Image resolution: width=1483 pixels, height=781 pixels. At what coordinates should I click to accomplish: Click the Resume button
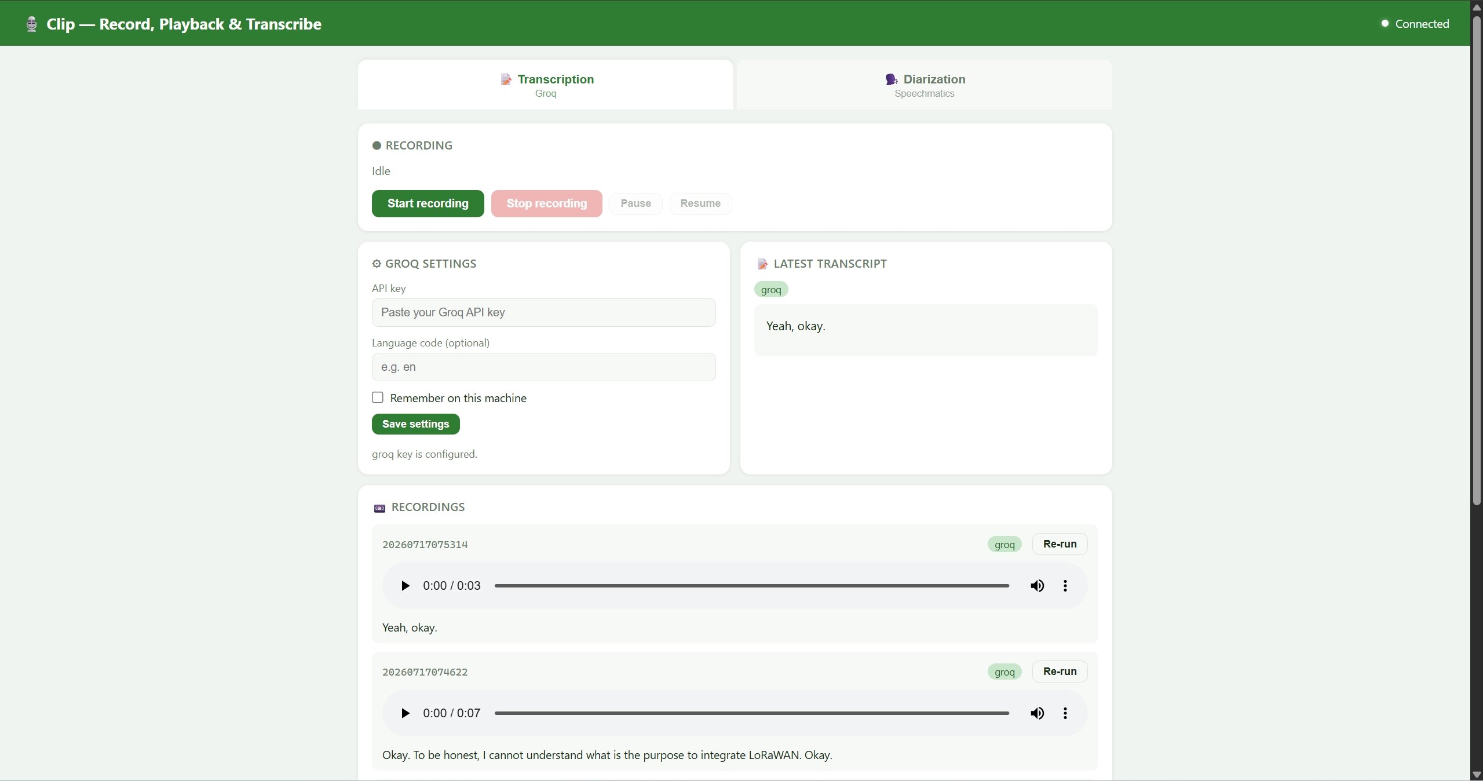[x=700, y=203]
